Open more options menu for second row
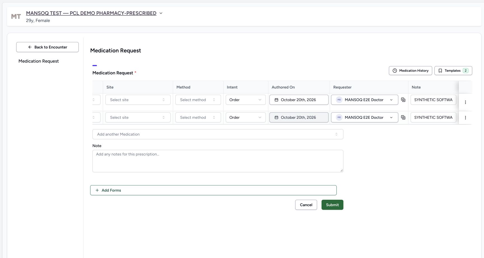The height and width of the screenshot is (258, 484). pos(466,118)
